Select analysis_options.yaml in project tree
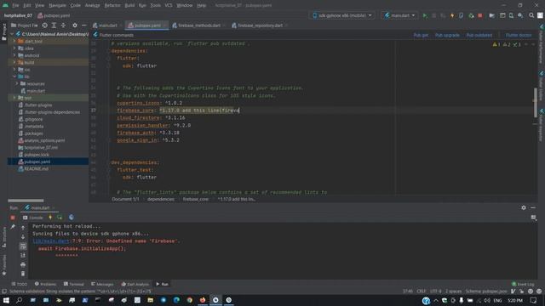Viewport: 545px width, 306px height. coord(44,140)
